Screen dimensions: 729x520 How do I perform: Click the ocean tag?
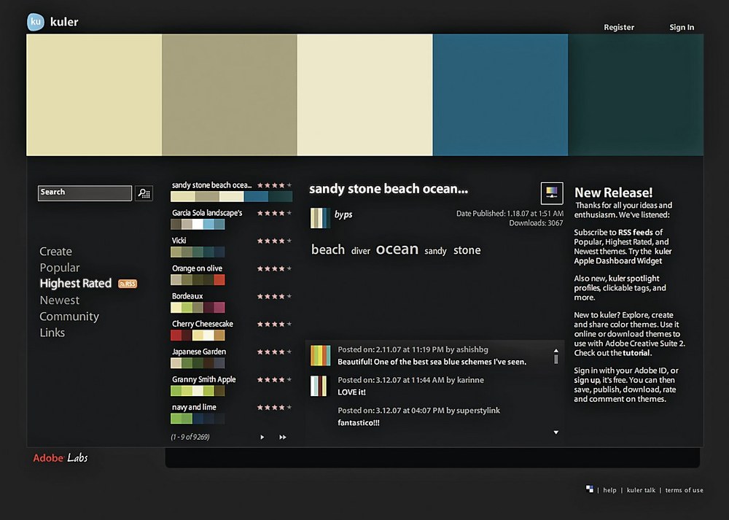397,249
